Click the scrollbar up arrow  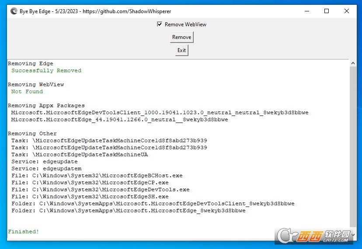(x=353, y=63)
